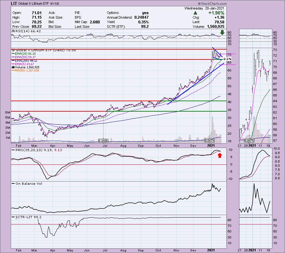The height and width of the screenshot is (253, 285).
Task: Click the 57 price label on the zoomed panel
Action: 275,141
